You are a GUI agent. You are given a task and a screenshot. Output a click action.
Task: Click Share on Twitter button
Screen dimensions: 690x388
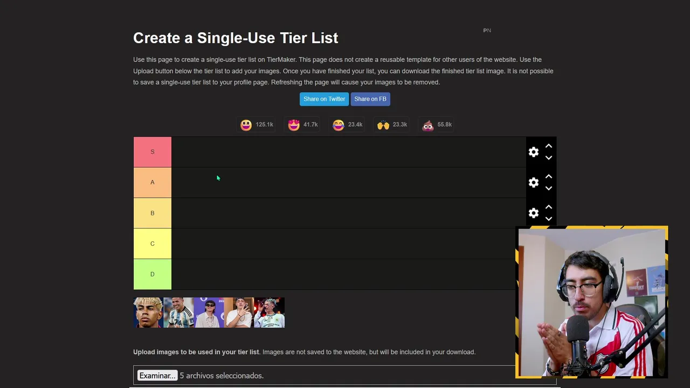324,99
